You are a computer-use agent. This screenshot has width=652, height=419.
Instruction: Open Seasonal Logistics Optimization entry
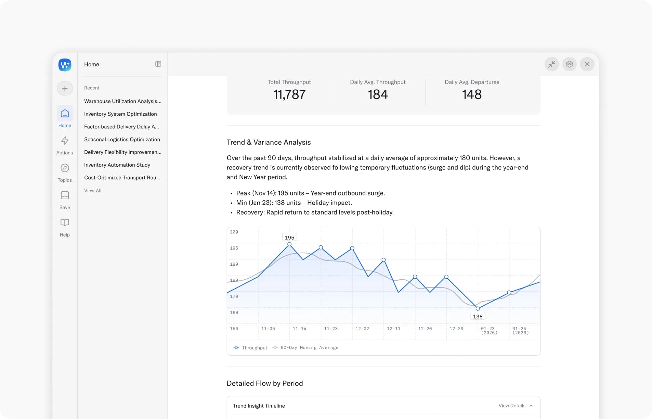(x=122, y=139)
